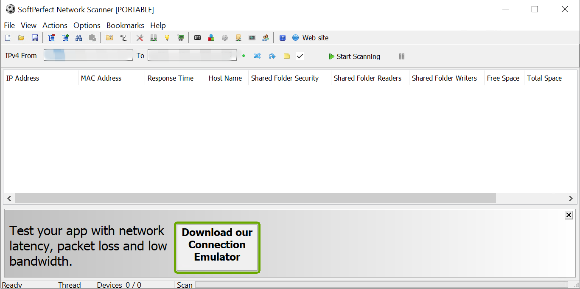The height and width of the screenshot is (289, 580).
Task: Sort by Response Time column header
Action: pos(175,78)
